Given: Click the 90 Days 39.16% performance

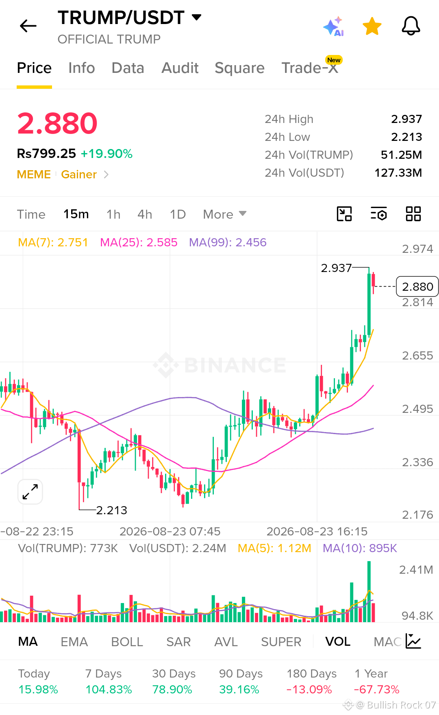Looking at the screenshot, I should click(241, 681).
